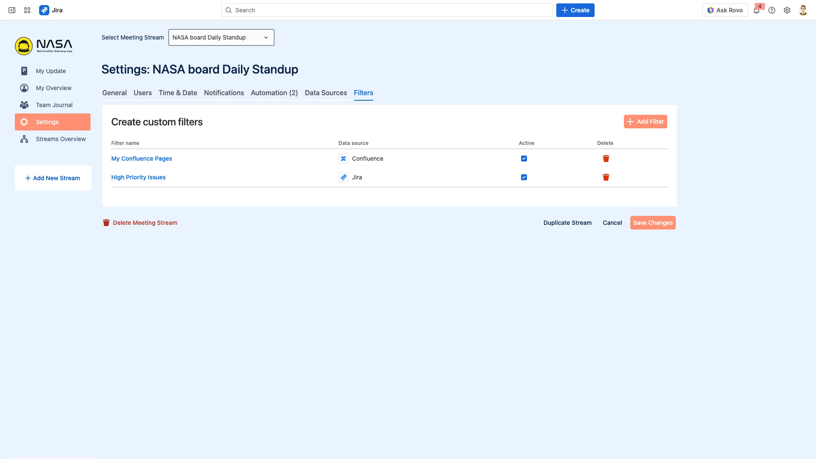816x459 pixels.
Task: Uncheck Active for My Confluence Pages
Action: click(524, 159)
